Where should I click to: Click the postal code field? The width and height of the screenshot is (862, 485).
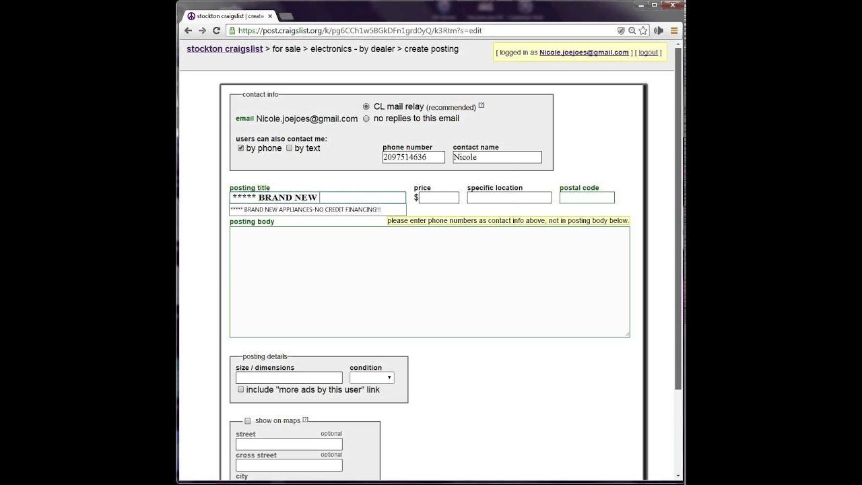[x=587, y=197]
